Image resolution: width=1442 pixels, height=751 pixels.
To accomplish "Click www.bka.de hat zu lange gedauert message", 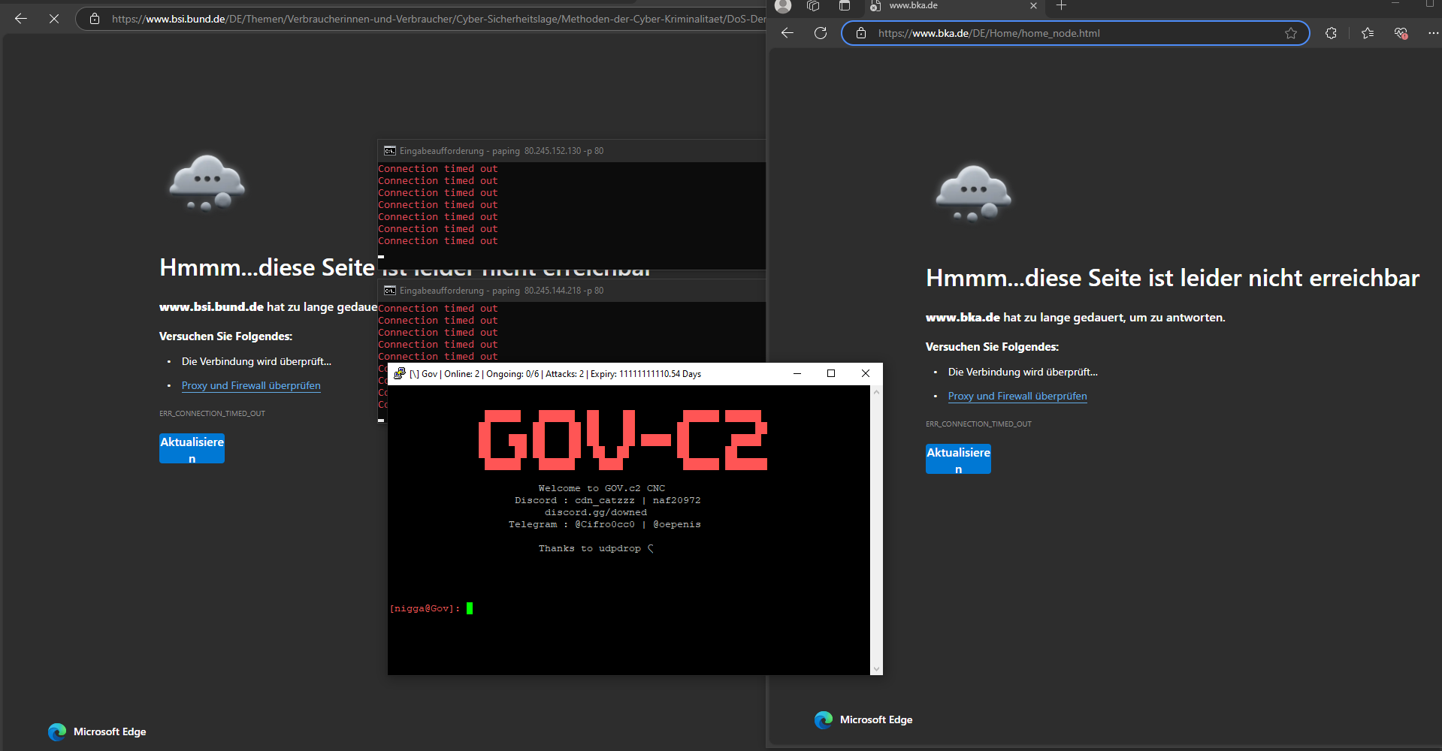I will coord(1075,318).
